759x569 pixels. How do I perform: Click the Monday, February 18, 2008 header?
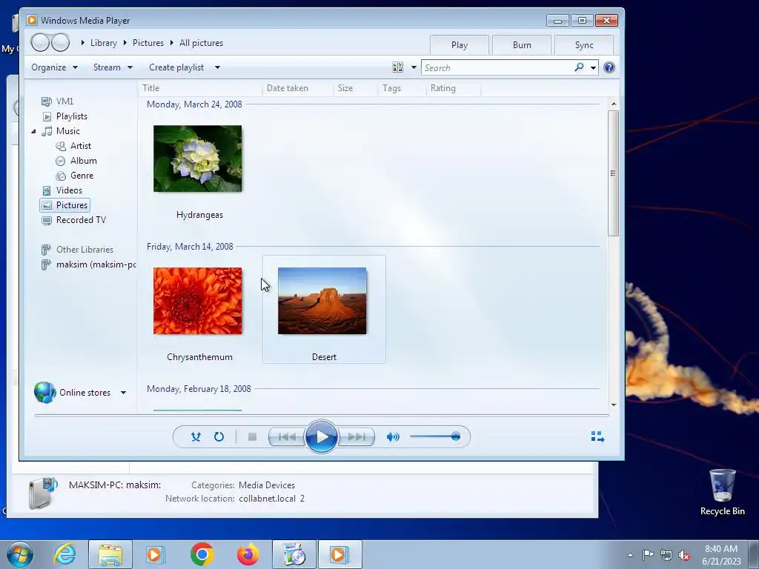click(199, 389)
